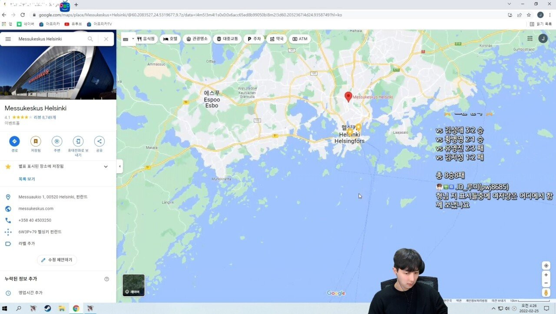
Task: Open the Chrome three-dot menu
Action: tap(550, 15)
